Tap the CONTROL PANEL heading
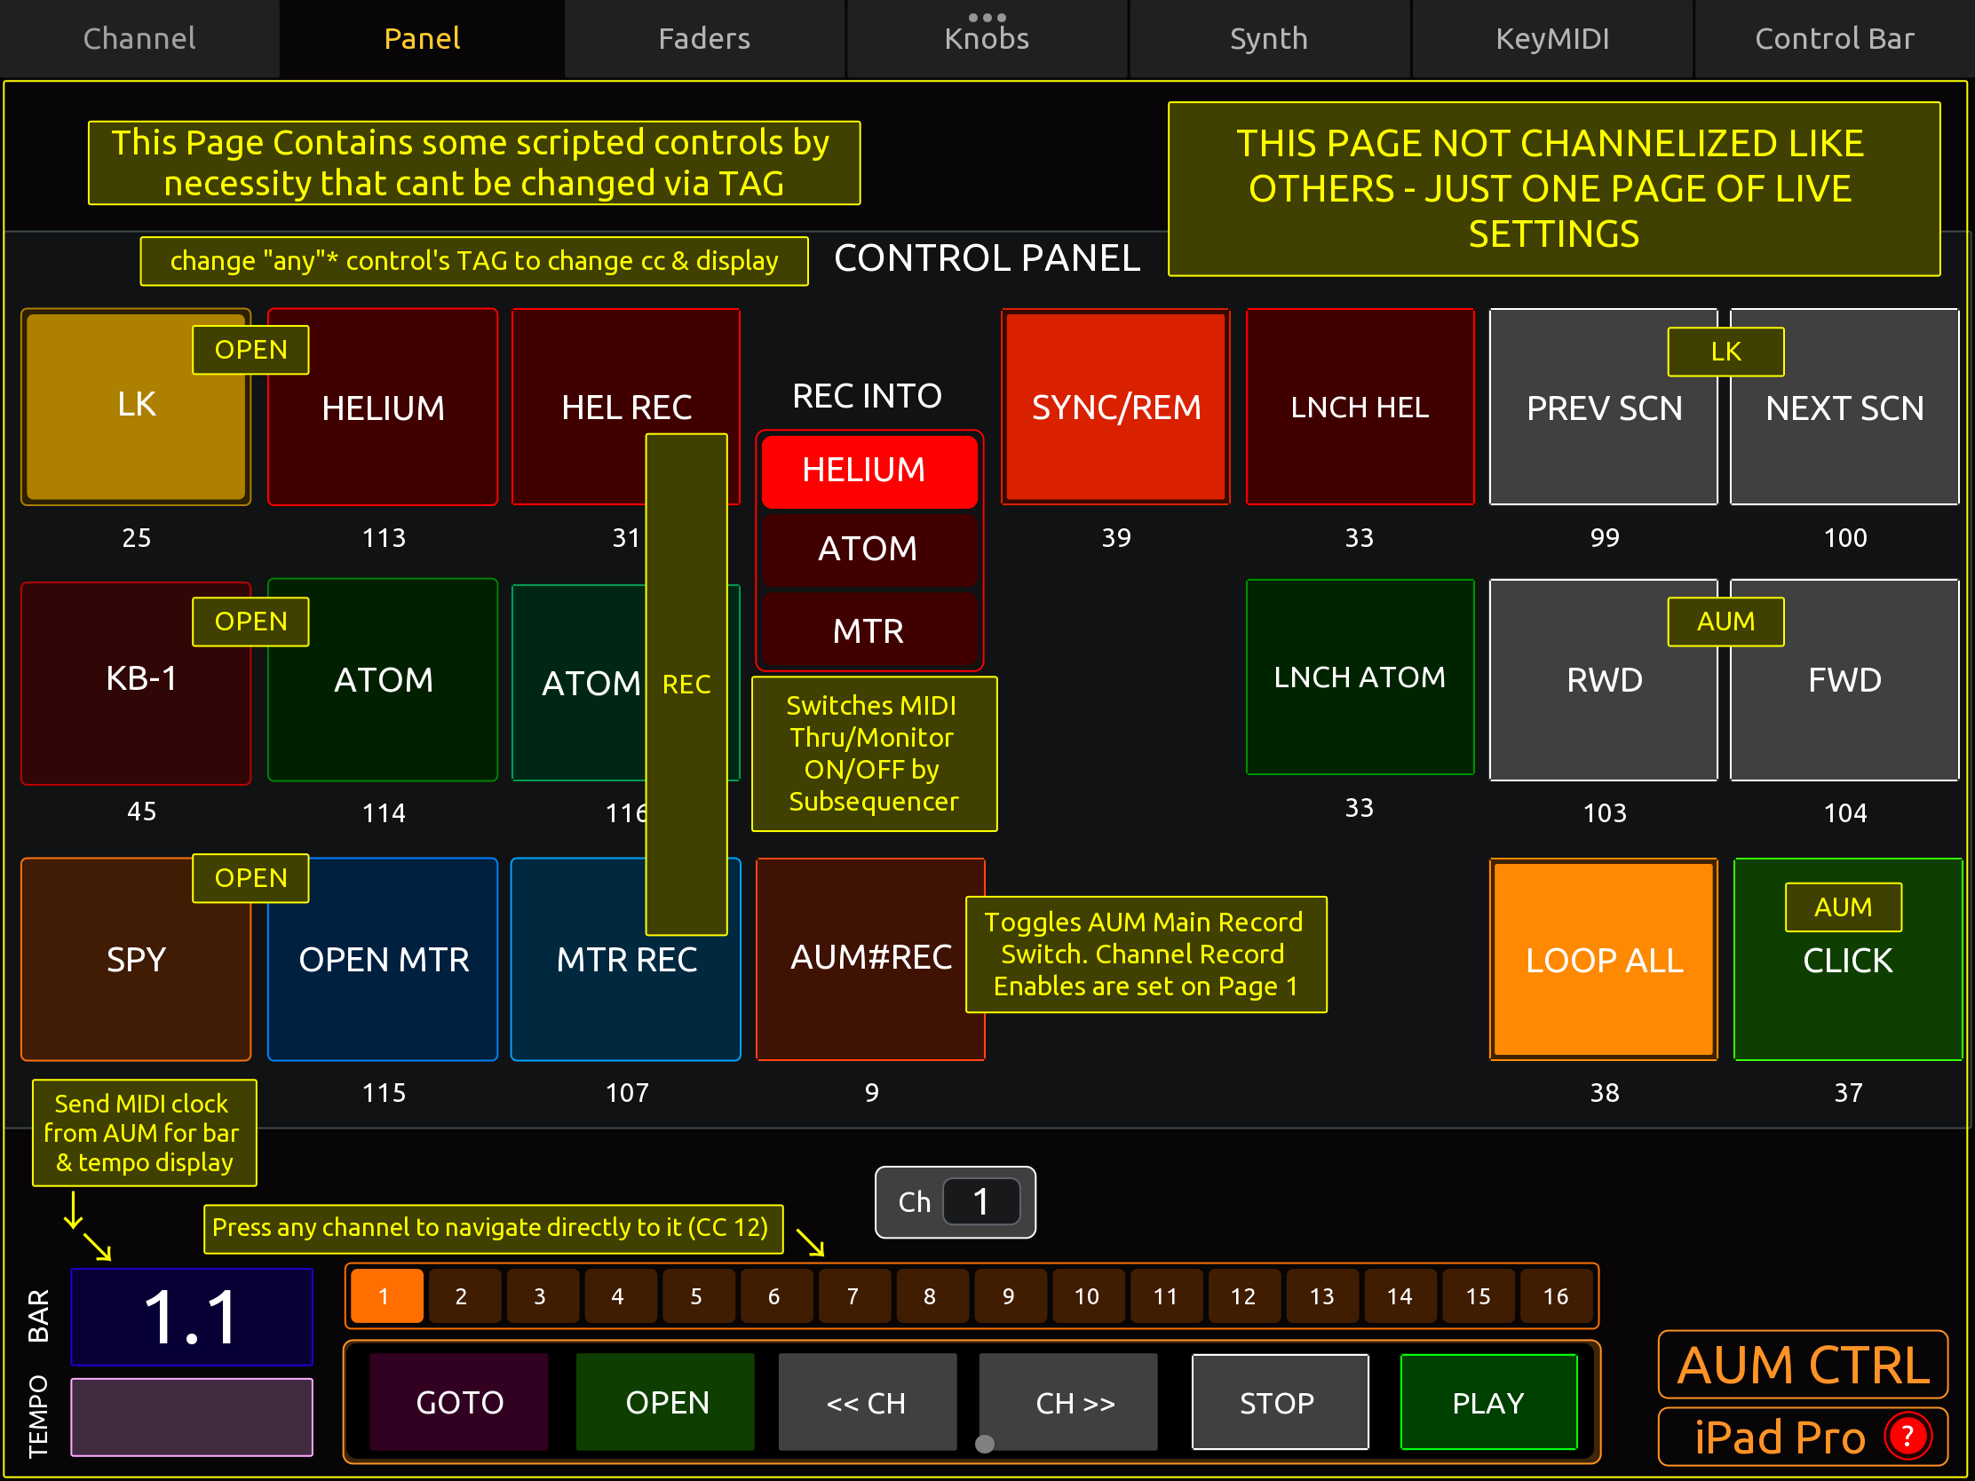1975x1481 pixels. (x=987, y=258)
